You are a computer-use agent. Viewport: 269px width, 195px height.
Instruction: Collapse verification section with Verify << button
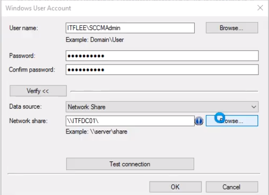[x=38, y=90]
